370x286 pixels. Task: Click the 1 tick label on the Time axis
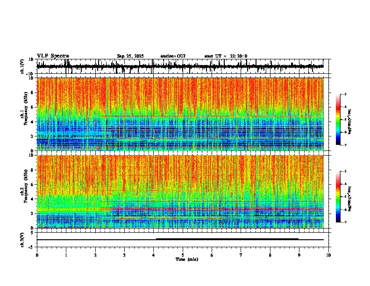tap(66, 255)
